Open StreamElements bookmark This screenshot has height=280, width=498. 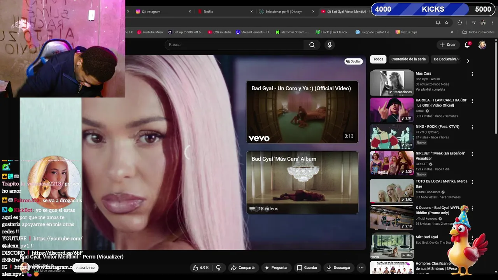(253, 32)
